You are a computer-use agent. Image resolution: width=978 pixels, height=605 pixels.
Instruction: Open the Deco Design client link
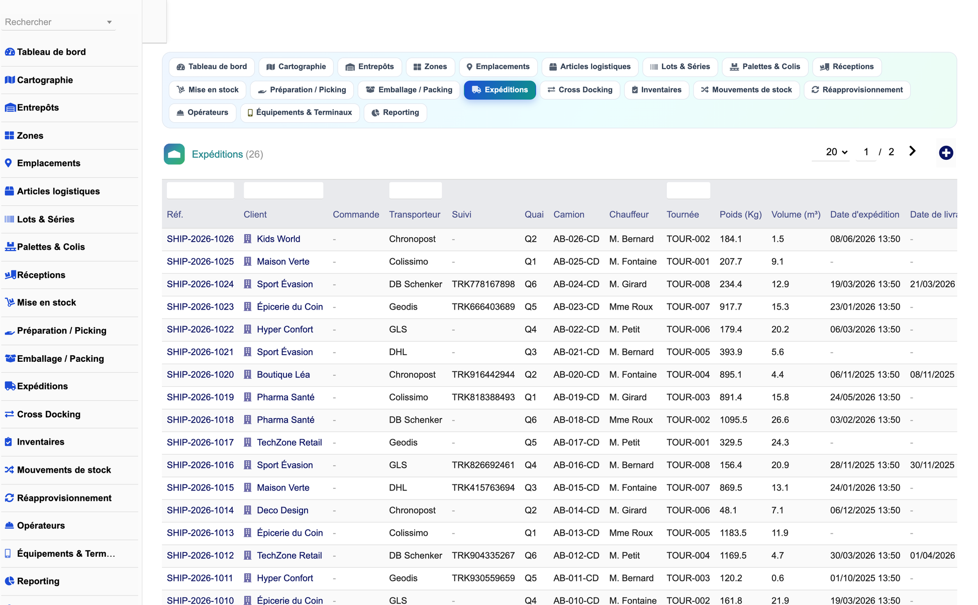tap(282, 510)
